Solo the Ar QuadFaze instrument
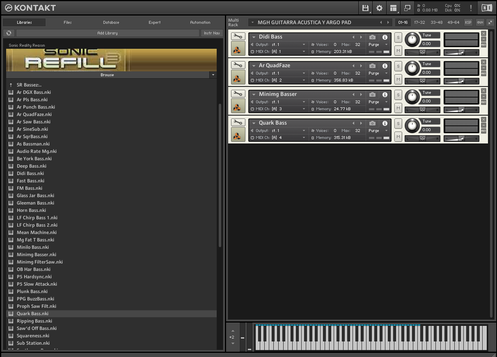 398,66
